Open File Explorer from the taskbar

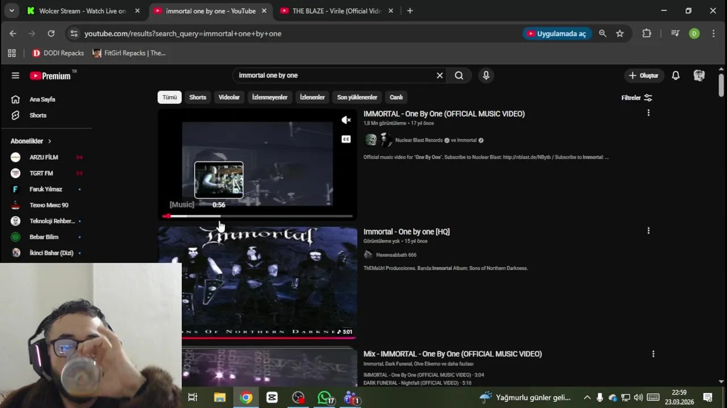tap(219, 398)
